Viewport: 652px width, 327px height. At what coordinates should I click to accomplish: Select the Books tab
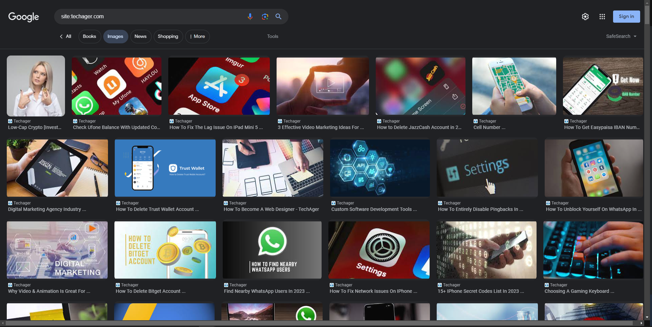89,37
